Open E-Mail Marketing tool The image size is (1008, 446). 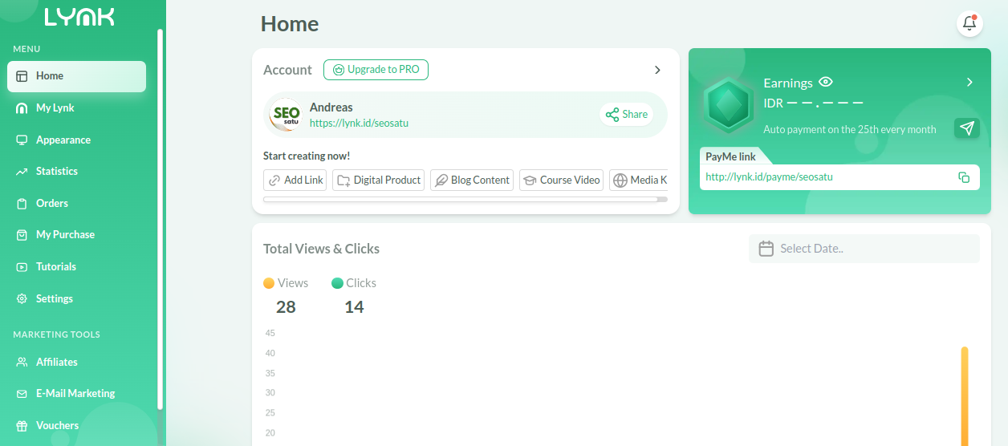click(x=77, y=394)
